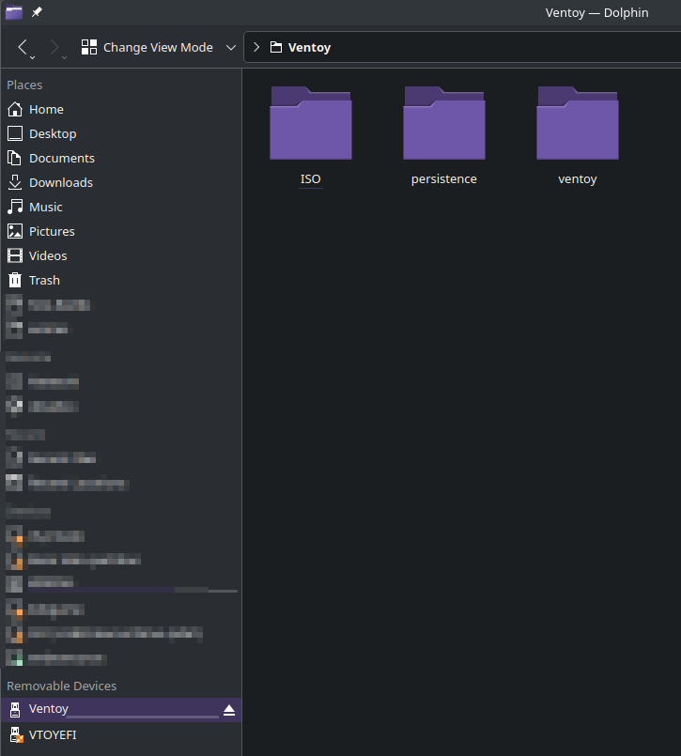681x756 pixels.
Task: Open Trash place
Action: [44, 280]
